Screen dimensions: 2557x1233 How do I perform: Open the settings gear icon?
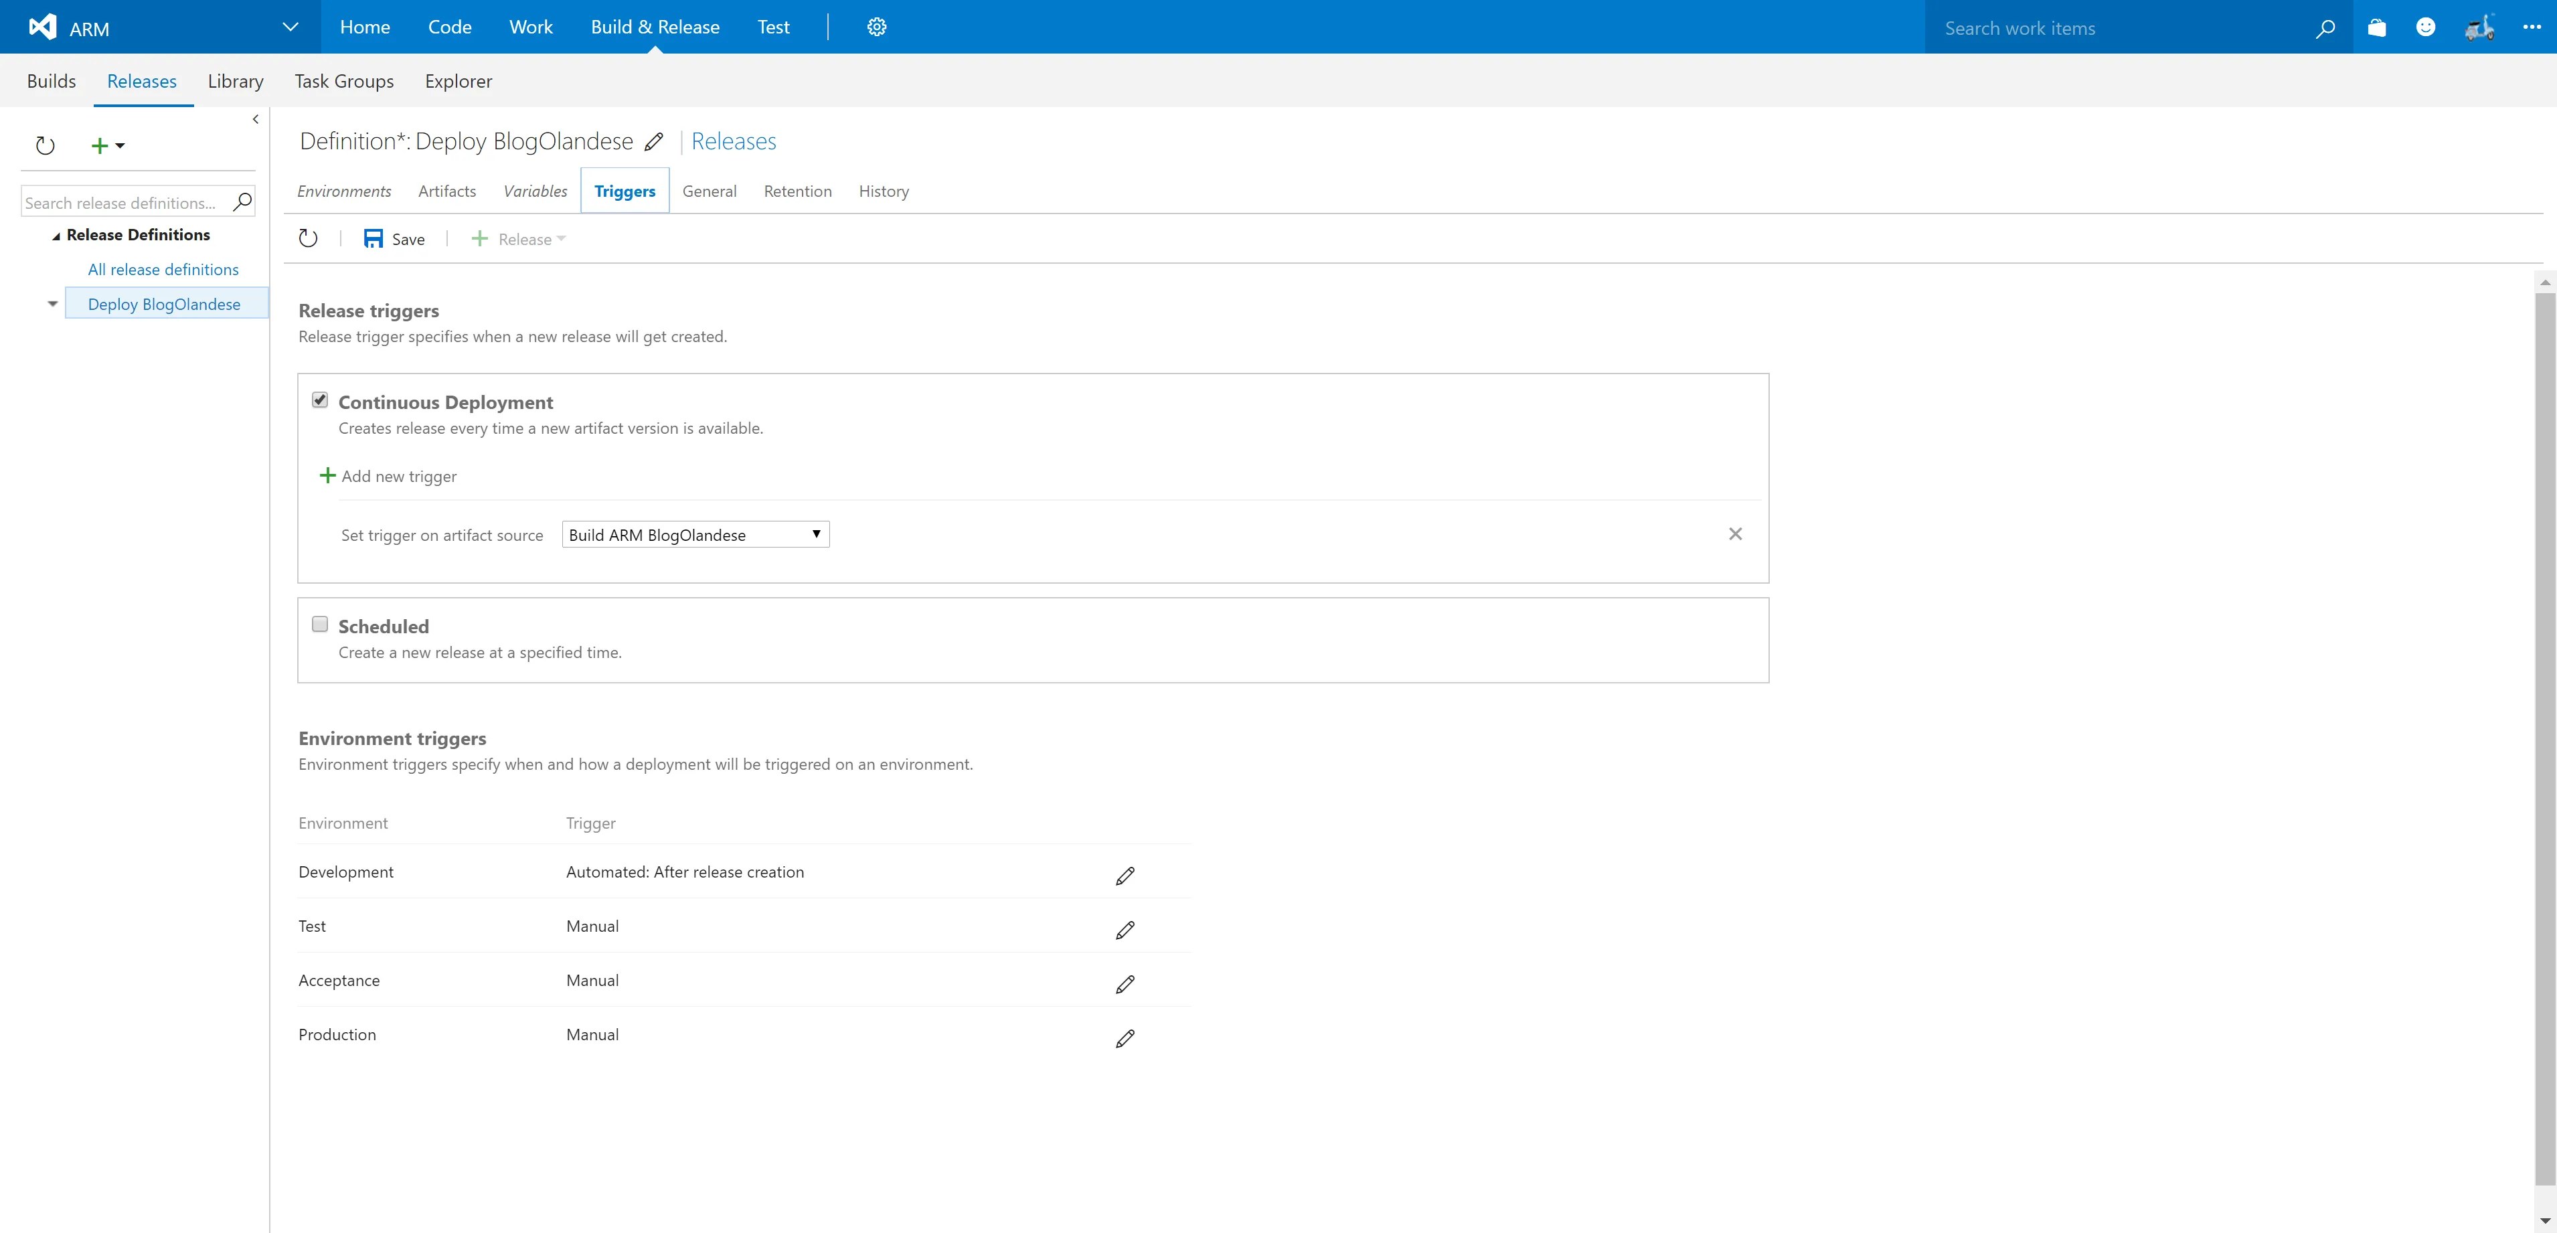point(876,27)
